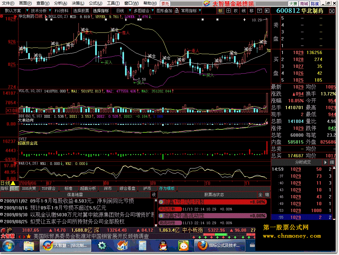Click the info icon on 超赢2号 bar
This screenshot has width=339, height=255.
161,216
